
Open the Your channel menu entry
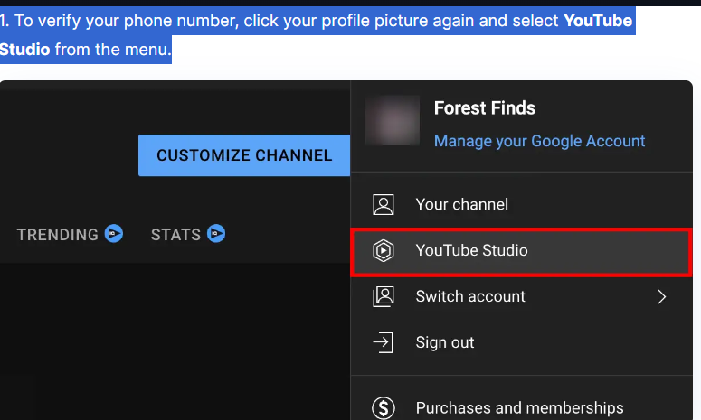click(522, 204)
